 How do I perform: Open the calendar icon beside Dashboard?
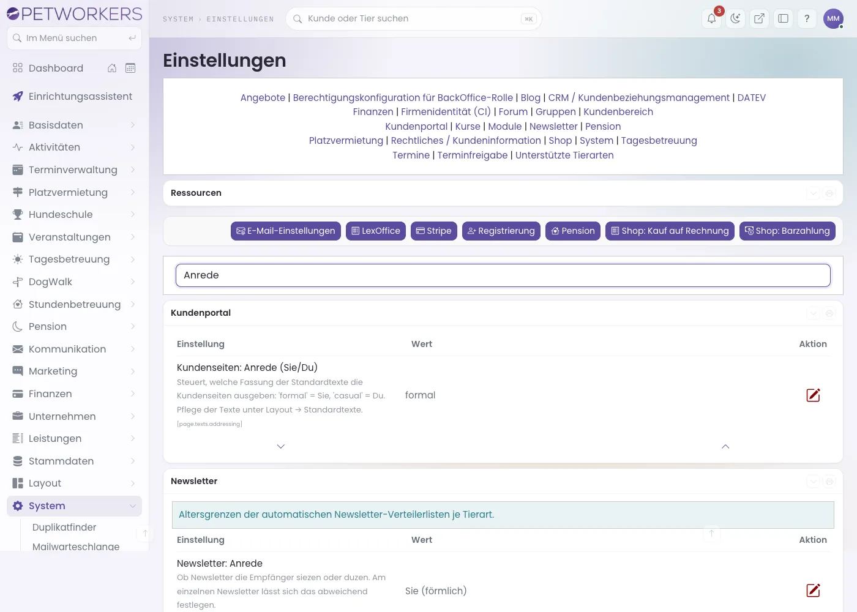[130, 68]
